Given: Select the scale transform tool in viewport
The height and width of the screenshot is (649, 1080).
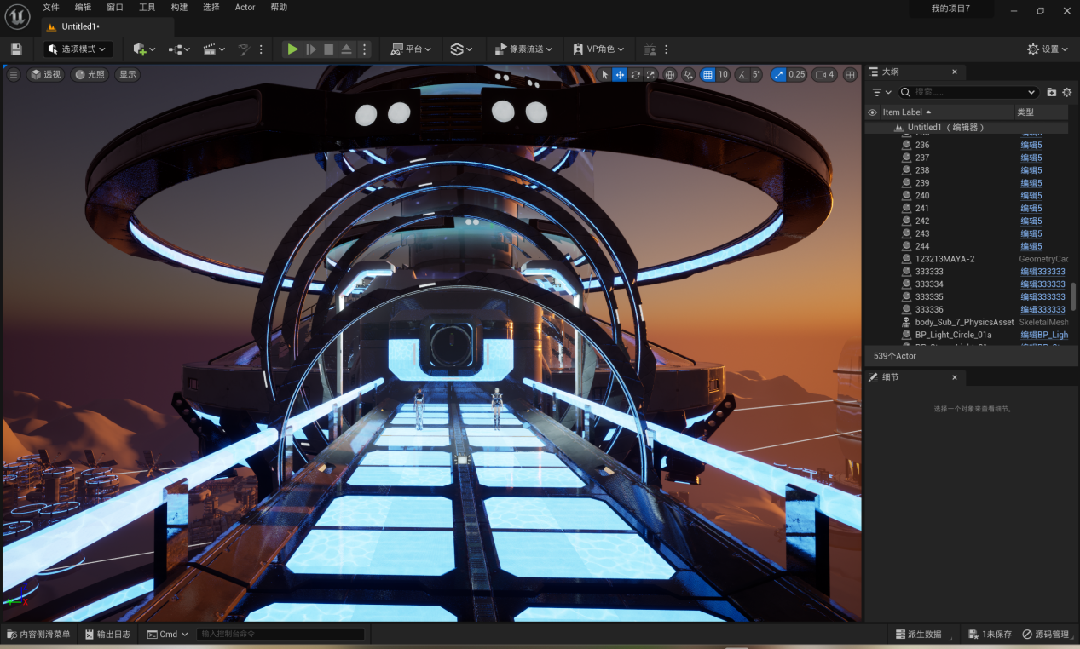Looking at the screenshot, I should 650,75.
